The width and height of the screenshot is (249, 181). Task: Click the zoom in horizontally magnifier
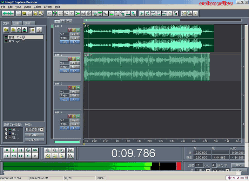coord(48,150)
